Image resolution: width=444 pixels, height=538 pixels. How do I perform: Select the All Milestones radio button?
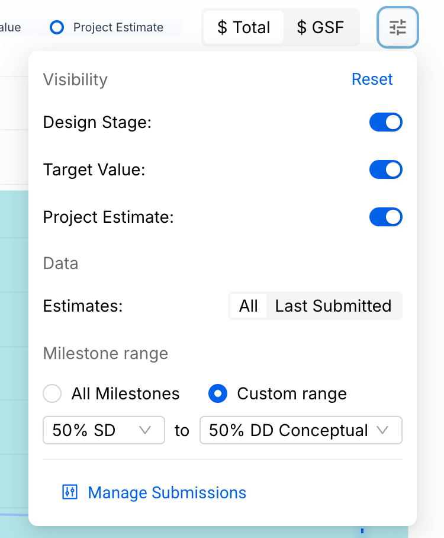click(x=53, y=393)
